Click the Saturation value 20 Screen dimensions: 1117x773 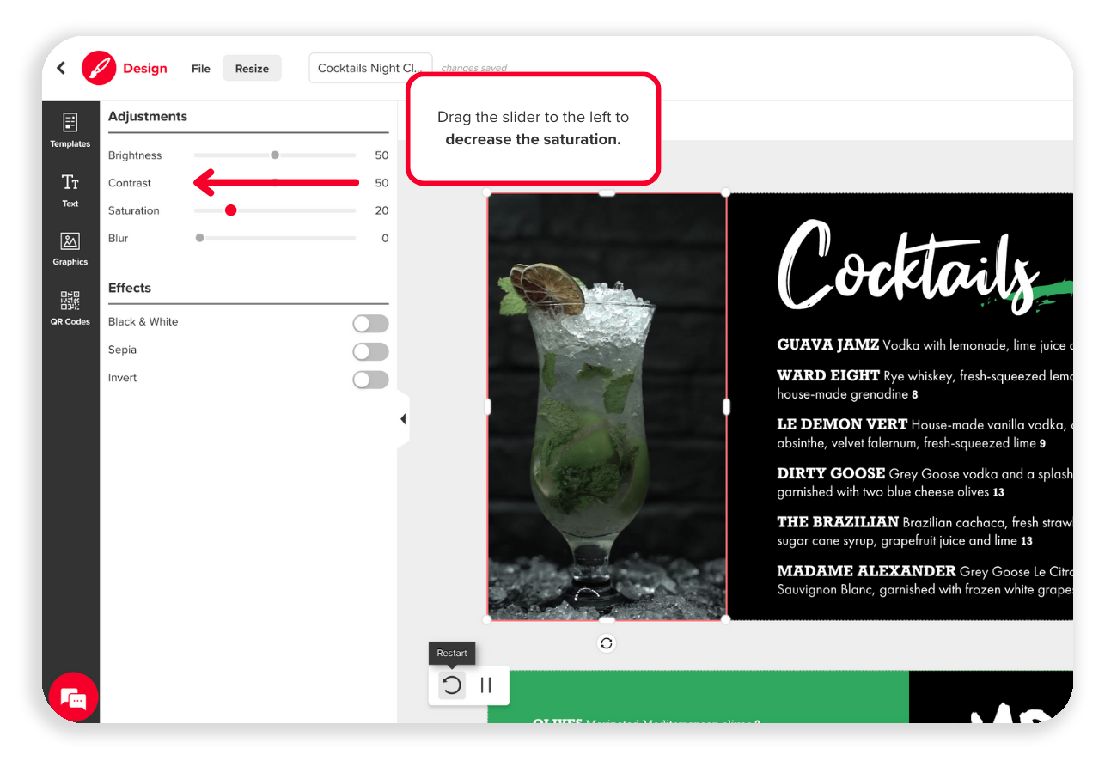[x=381, y=210]
